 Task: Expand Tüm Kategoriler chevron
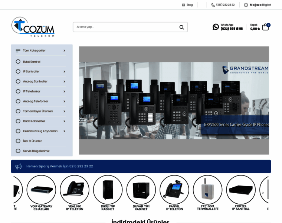coord(64,51)
